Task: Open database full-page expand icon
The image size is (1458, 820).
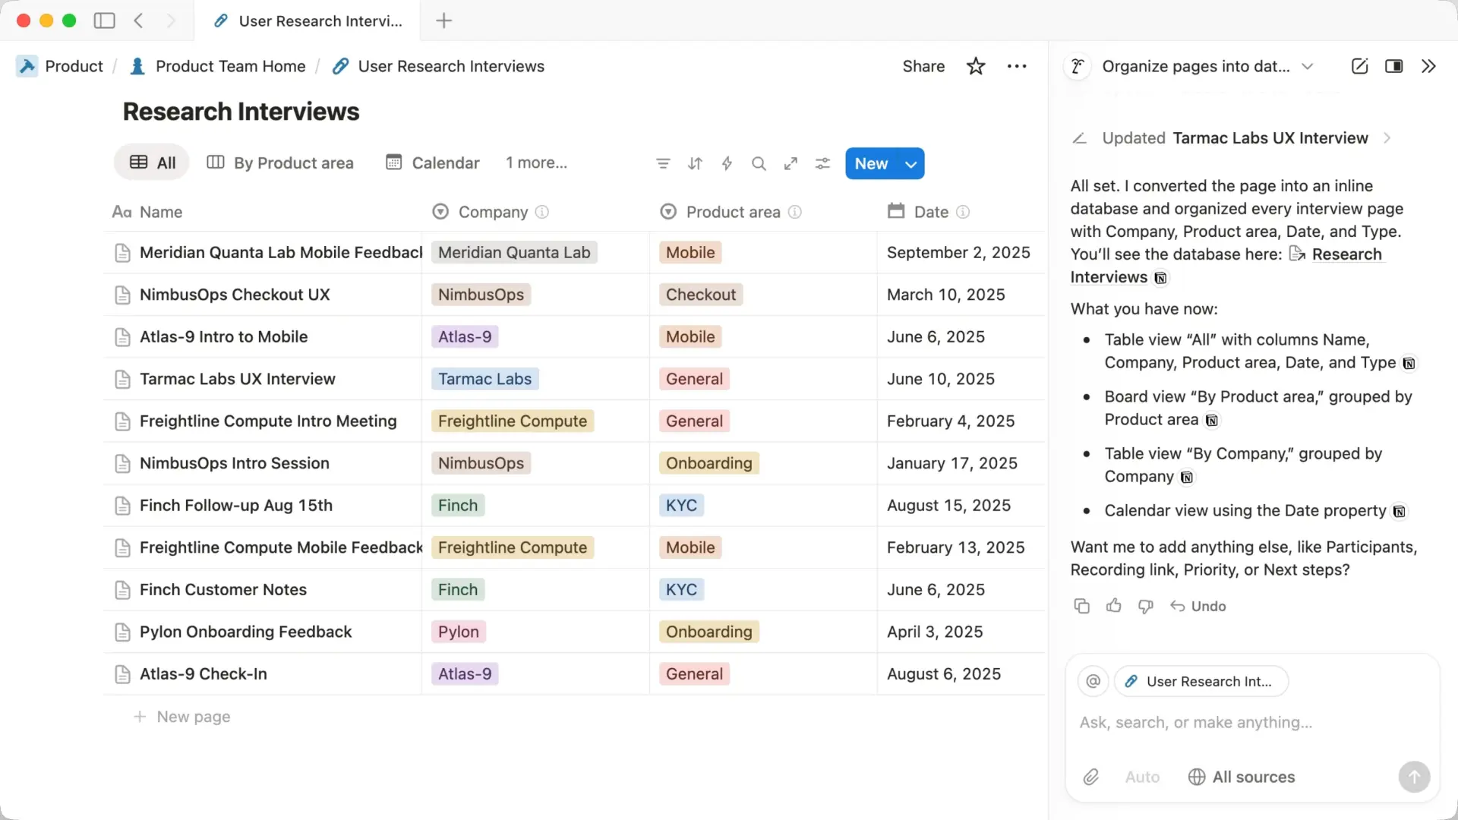Action: point(791,163)
